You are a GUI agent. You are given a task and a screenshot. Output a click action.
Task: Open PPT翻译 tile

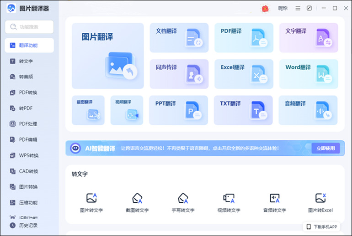coord(178,110)
